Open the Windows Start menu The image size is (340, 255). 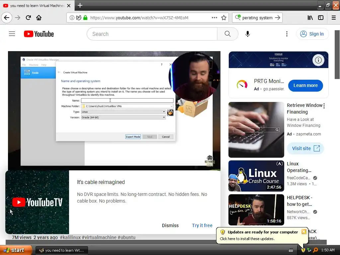point(16,250)
